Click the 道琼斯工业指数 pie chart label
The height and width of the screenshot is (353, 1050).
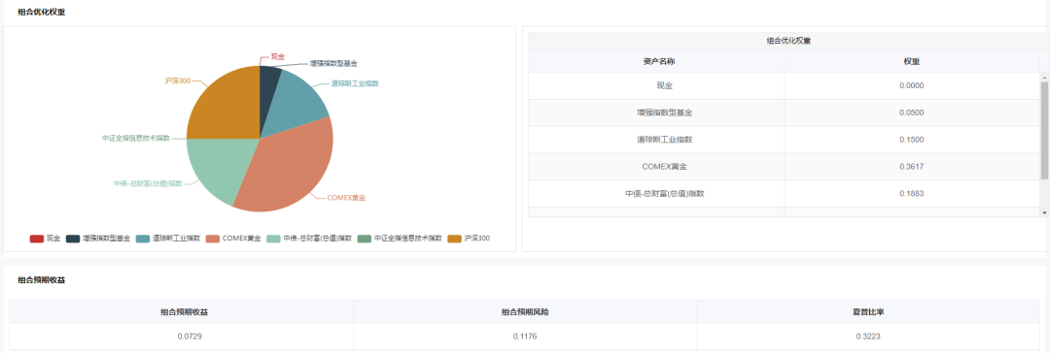[x=355, y=83]
